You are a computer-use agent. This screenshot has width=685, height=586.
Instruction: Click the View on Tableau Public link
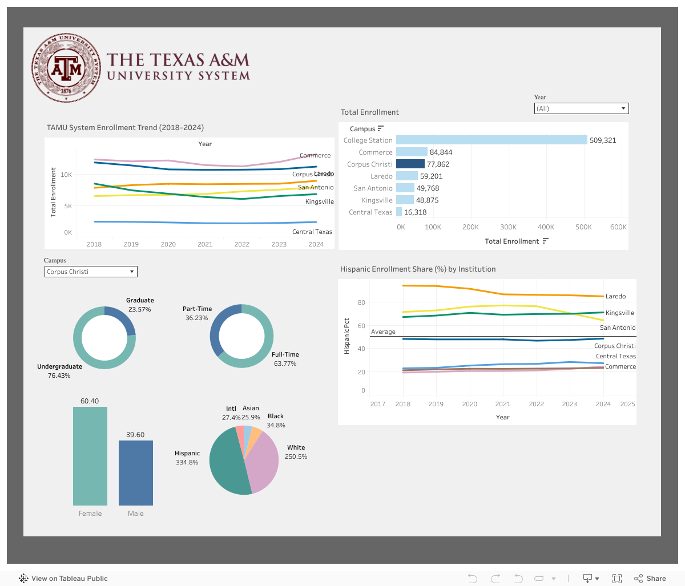click(x=70, y=578)
